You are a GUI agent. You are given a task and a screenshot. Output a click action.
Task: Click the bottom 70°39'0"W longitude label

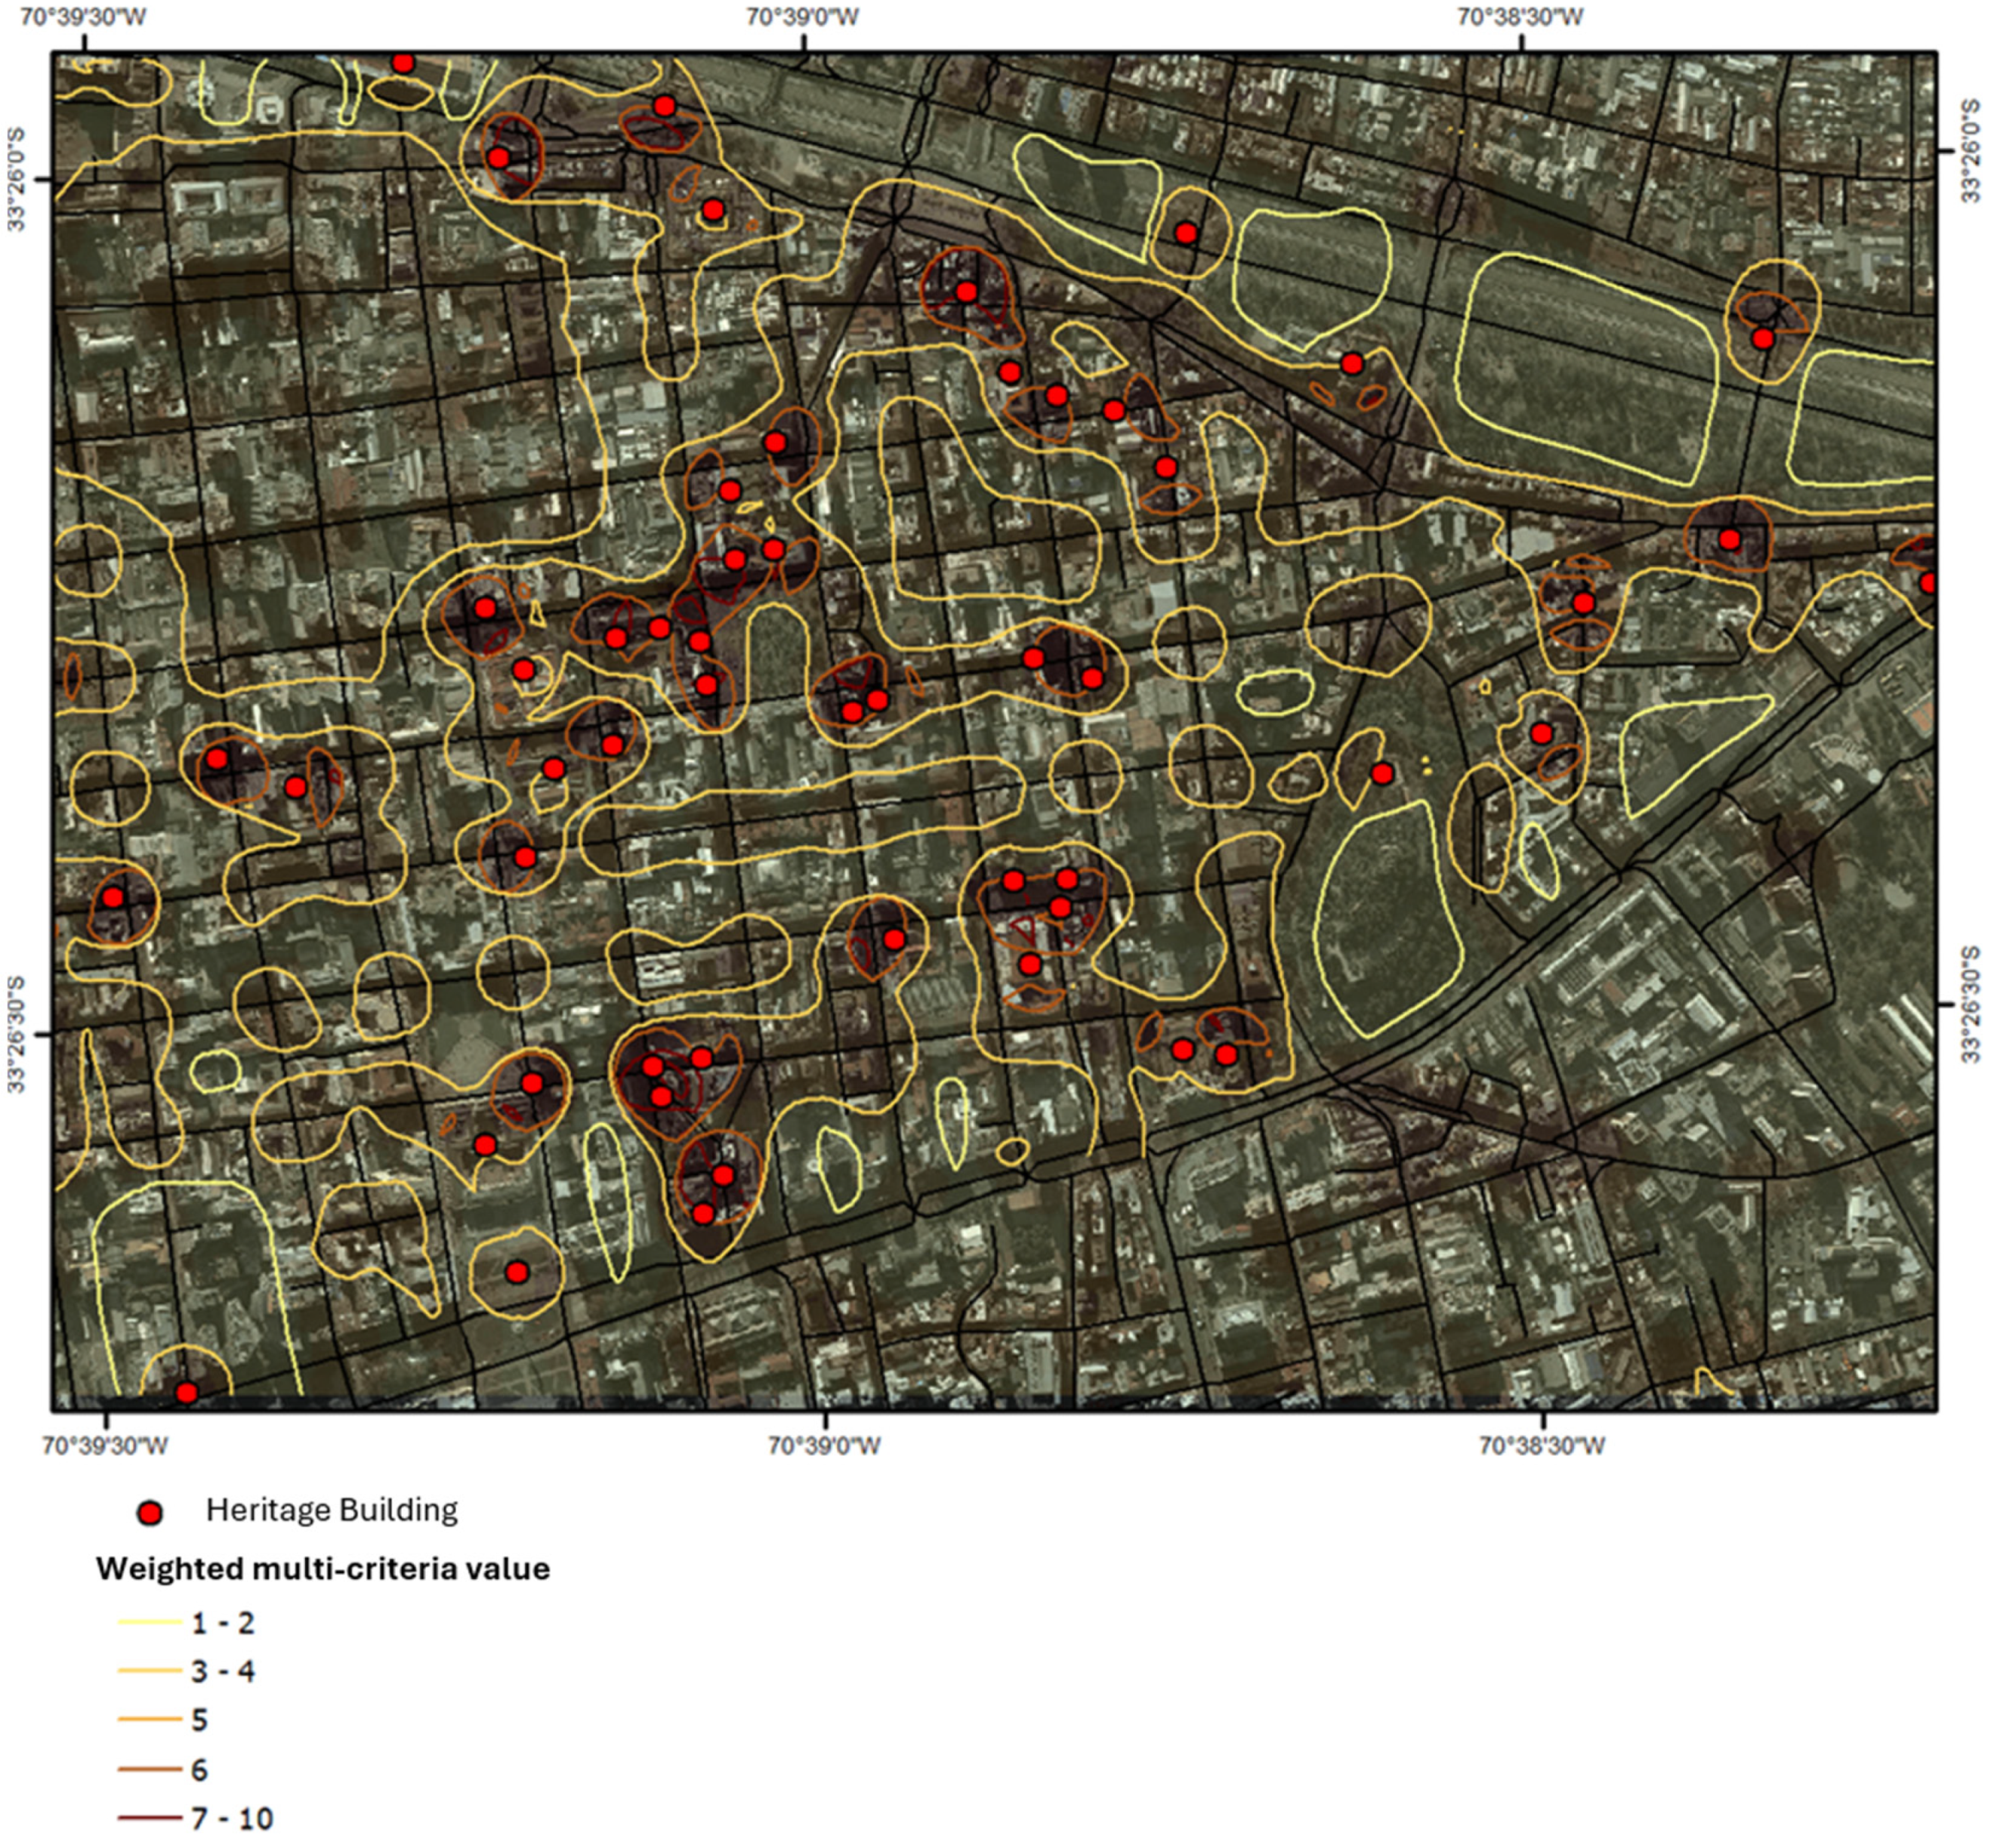click(x=825, y=1446)
